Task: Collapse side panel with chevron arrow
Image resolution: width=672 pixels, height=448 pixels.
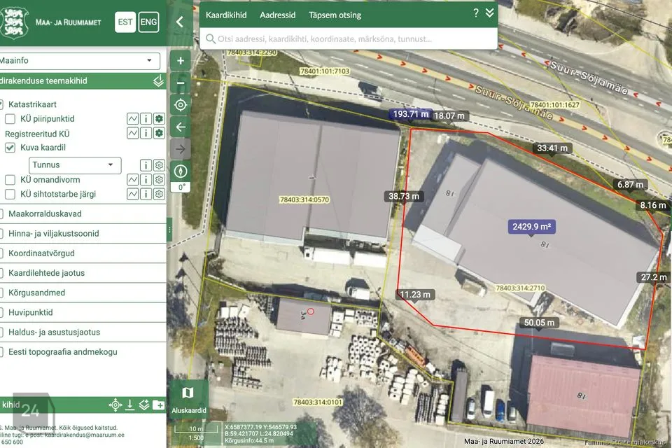Action: 180,22
